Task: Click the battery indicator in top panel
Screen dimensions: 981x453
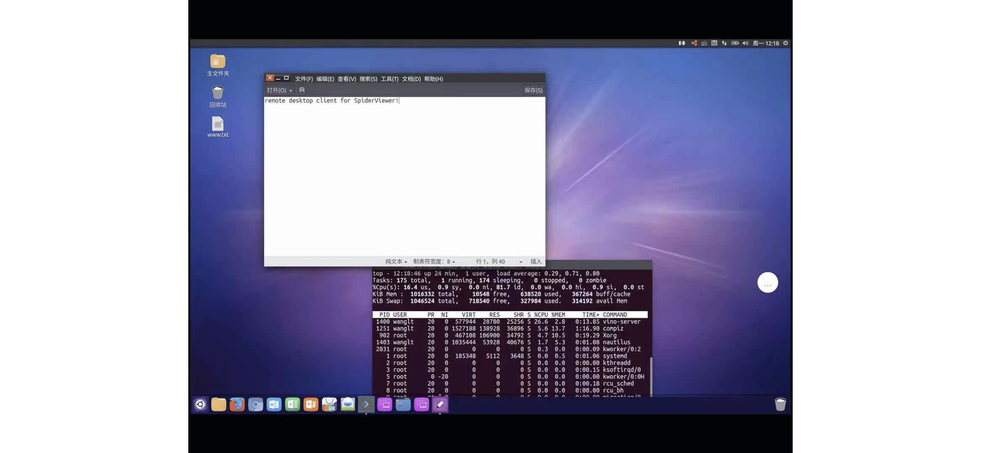Action: click(735, 43)
